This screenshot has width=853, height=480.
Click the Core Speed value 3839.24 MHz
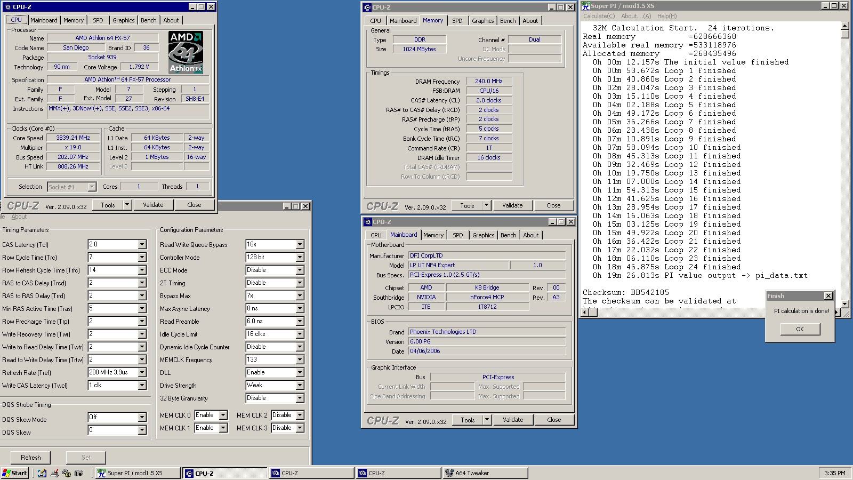(x=73, y=138)
